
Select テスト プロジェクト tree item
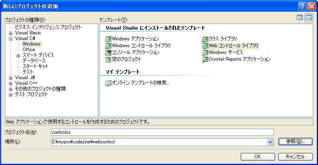[x=31, y=94]
